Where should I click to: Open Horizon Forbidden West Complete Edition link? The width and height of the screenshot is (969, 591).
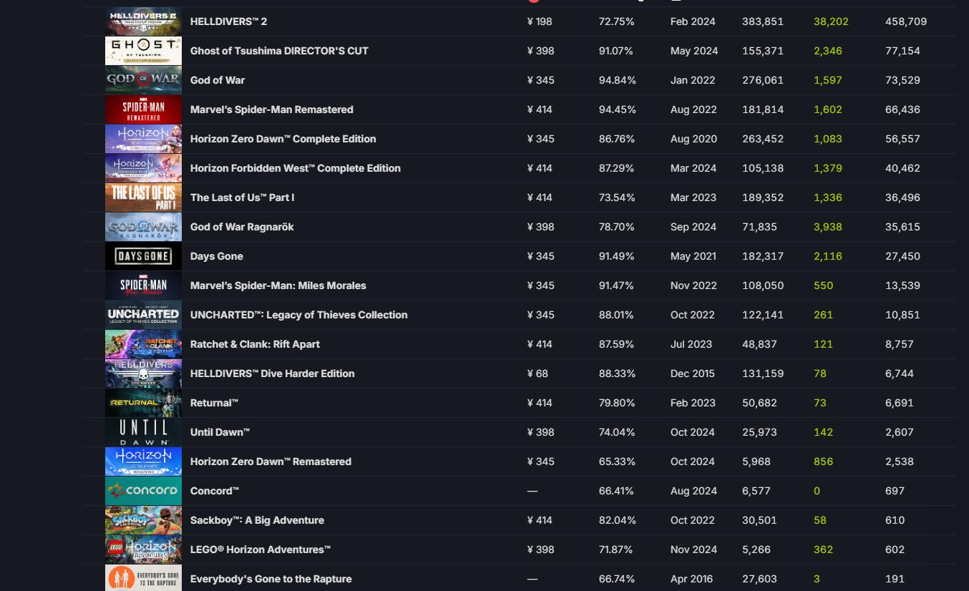(x=295, y=168)
